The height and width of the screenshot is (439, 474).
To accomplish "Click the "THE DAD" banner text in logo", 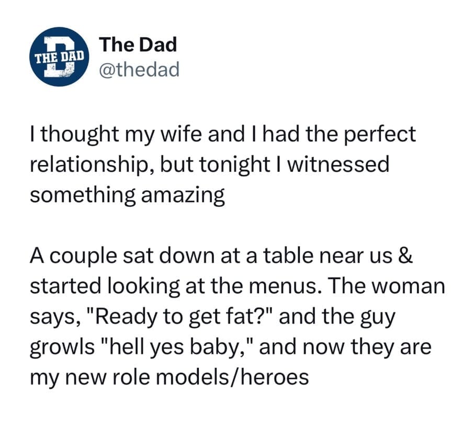I will pyautogui.click(x=59, y=54).
